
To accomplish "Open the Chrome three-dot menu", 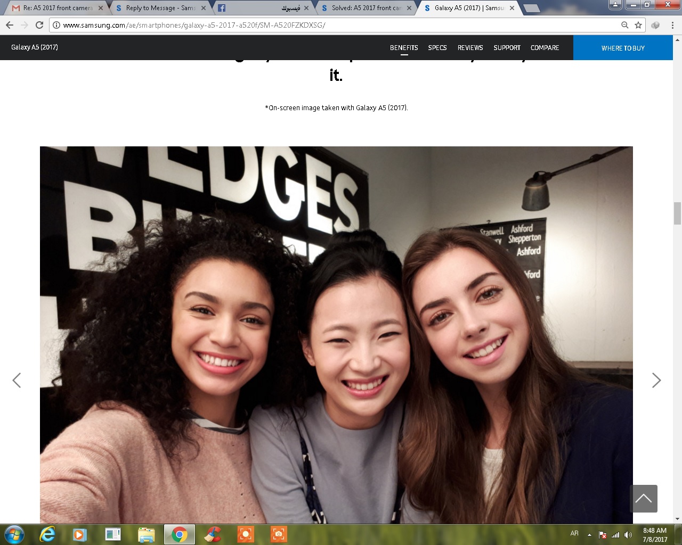I will click(x=673, y=25).
